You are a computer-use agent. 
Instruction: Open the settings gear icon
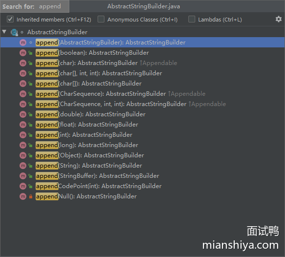pos(279,19)
